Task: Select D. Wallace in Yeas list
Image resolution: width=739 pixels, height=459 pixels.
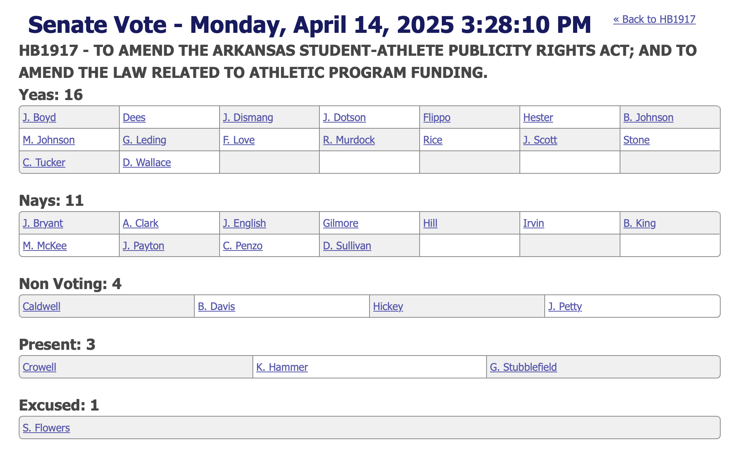Action: [146, 162]
